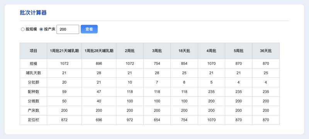Click the blue 查看 button
Image resolution: width=309 pixels, height=139 pixels.
pyautogui.click(x=89, y=29)
